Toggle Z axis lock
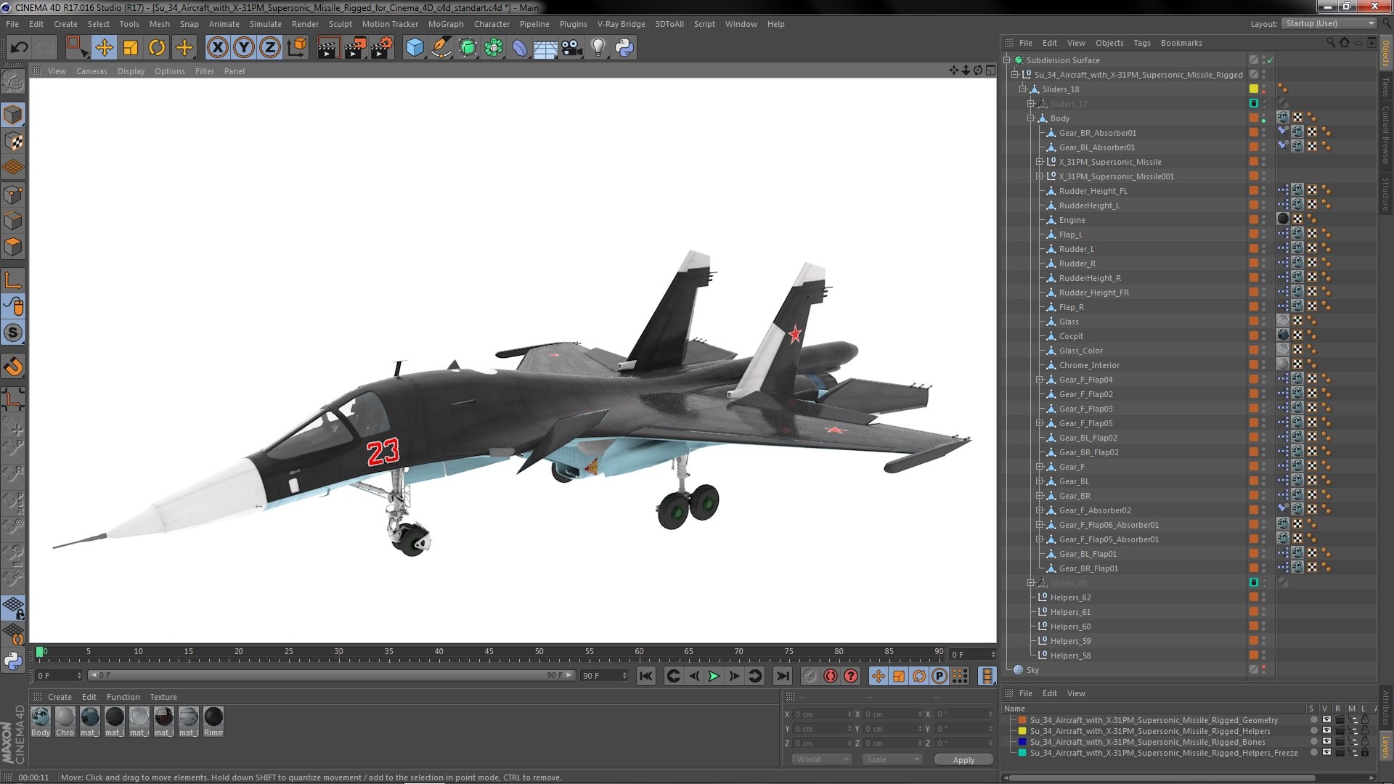1394x784 pixels. tap(270, 48)
